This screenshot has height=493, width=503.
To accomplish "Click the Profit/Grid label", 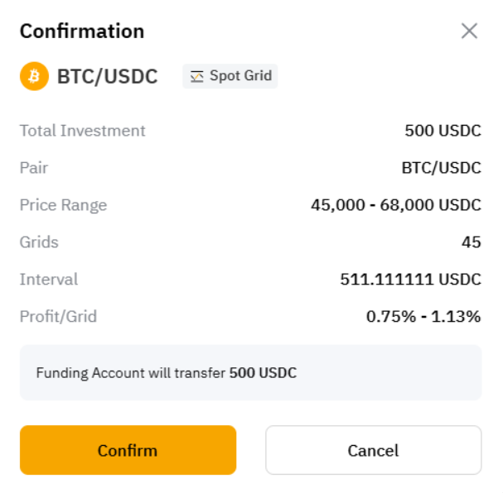I will point(58,316).
